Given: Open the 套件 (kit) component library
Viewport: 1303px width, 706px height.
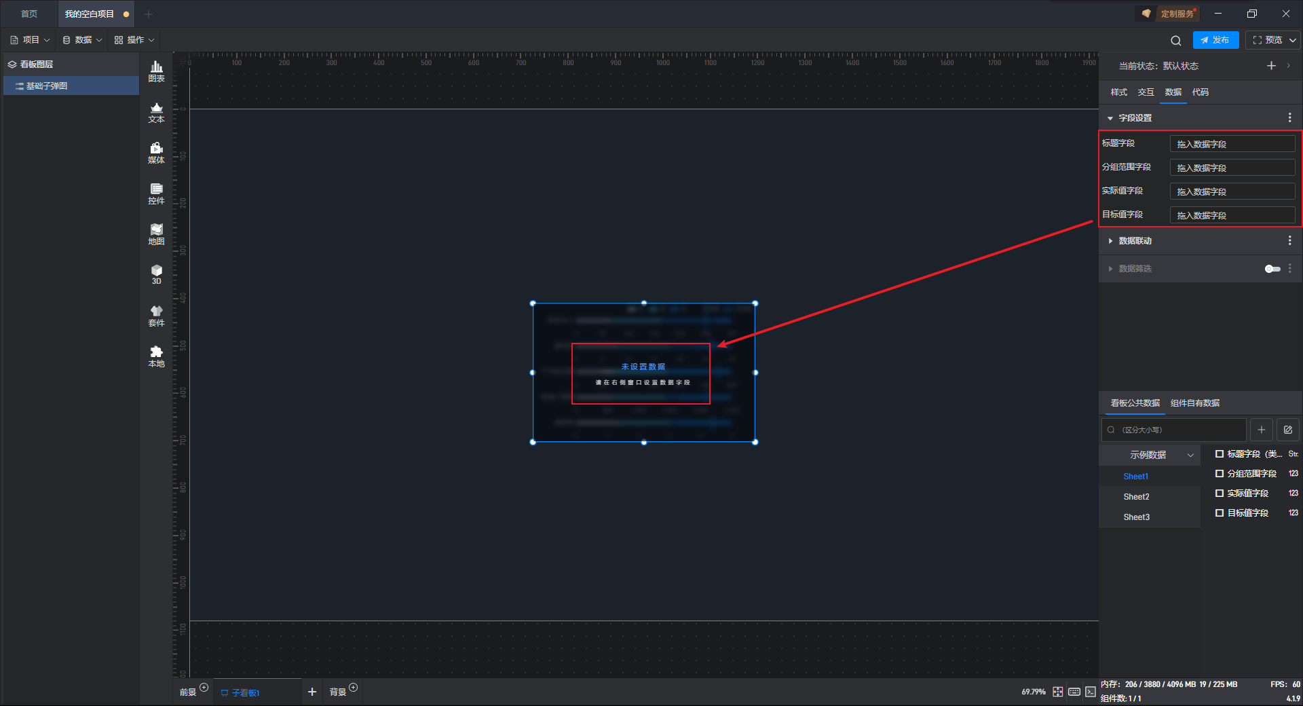Looking at the screenshot, I should coord(156,316).
